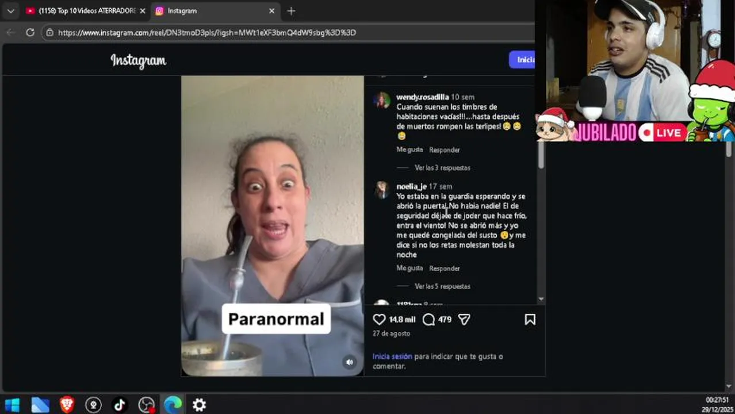Click the blue Iniciar sesión button in header
This screenshot has width=735, height=414.
click(522, 60)
